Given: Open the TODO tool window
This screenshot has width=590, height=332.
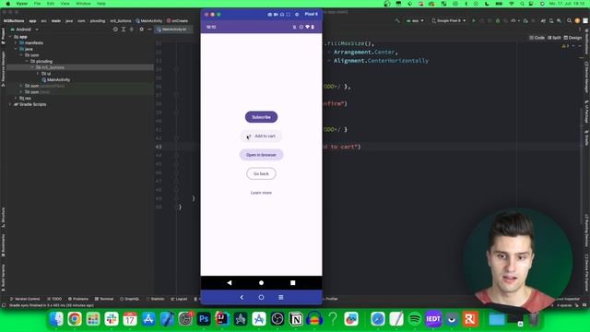Looking at the screenshot, I should [x=54, y=299].
